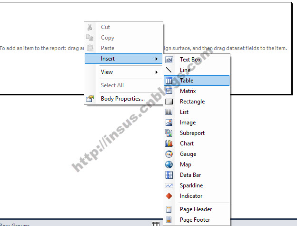
Task: Click the Row Groups pane label
Action: point(15,225)
